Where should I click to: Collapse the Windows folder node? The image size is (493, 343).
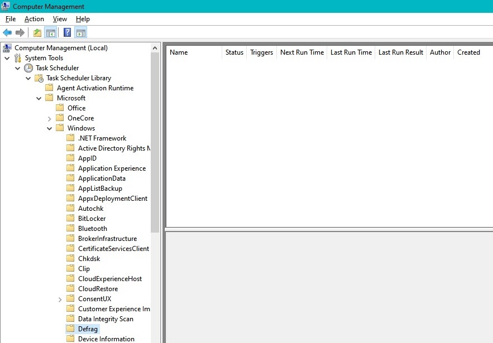[x=49, y=128]
